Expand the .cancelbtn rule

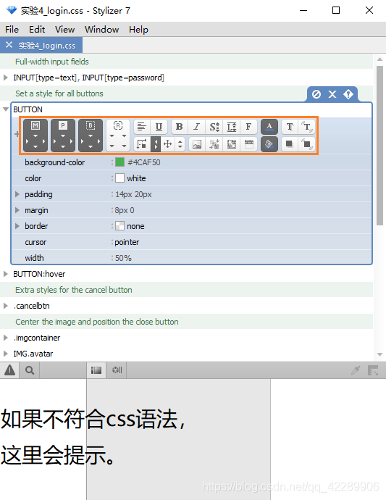tap(5, 306)
